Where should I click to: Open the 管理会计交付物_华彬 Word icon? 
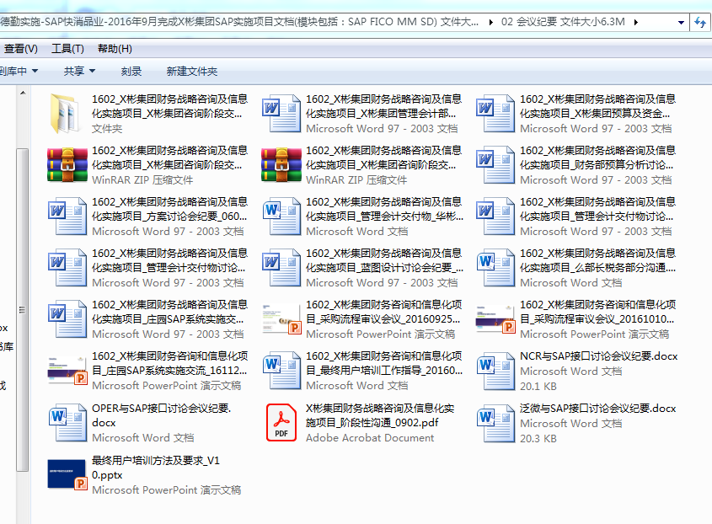[281, 217]
